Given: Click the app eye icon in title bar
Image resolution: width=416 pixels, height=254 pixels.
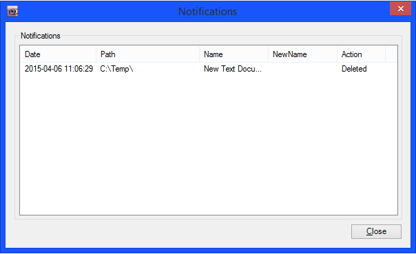Looking at the screenshot, I should 12,12.
